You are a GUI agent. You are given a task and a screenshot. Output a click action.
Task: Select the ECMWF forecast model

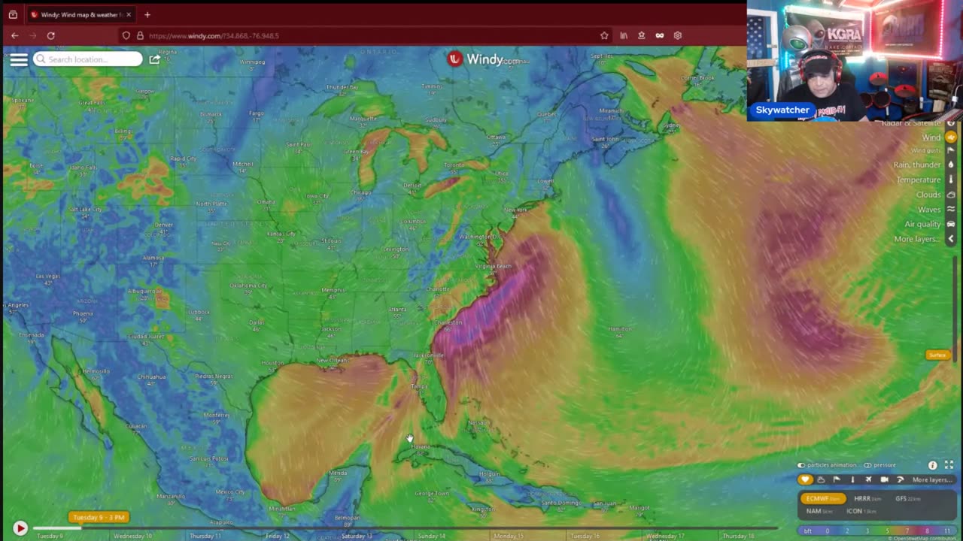click(822, 499)
